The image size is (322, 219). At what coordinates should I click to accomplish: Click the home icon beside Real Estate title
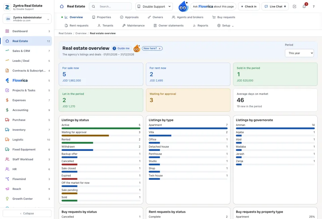(x=62, y=6)
